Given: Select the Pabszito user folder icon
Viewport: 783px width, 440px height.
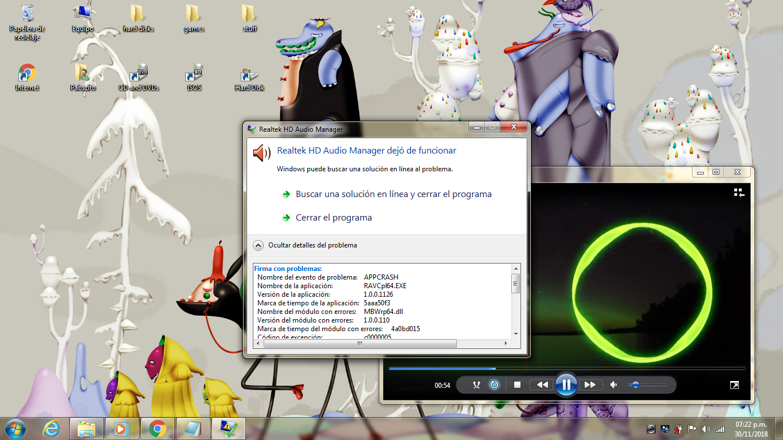Looking at the screenshot, I should [83, 78].
